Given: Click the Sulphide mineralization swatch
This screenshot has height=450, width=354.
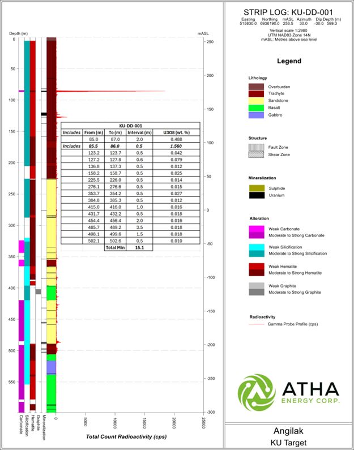Looking at the screenshot, I should point(256,188).
